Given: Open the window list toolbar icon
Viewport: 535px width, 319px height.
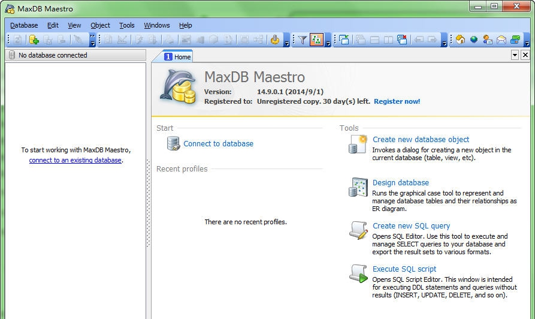Looking at the screenshot, I should [x=344, y=40].
